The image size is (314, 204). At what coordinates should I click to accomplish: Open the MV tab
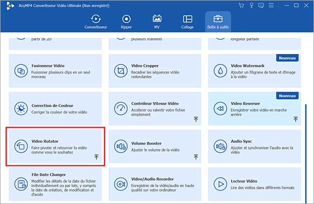coord(157,21)
